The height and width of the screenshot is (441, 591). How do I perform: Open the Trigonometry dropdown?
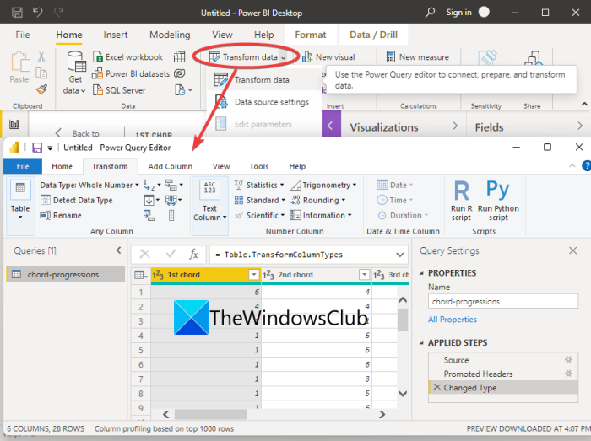[x=323, y=186]
